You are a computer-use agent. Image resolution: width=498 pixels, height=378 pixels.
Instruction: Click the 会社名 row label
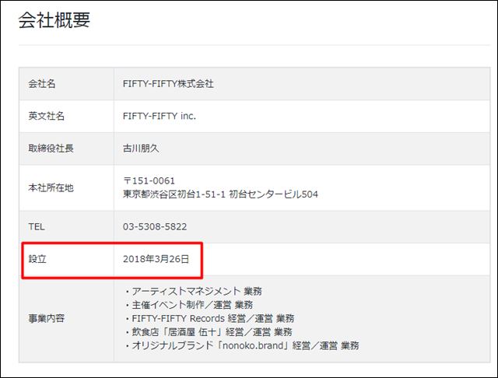(x=42, y=84)
